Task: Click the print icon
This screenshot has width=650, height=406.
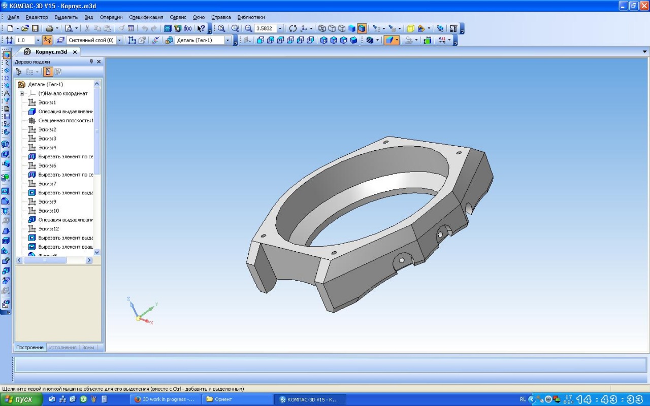Action: (x=50, y=28)
